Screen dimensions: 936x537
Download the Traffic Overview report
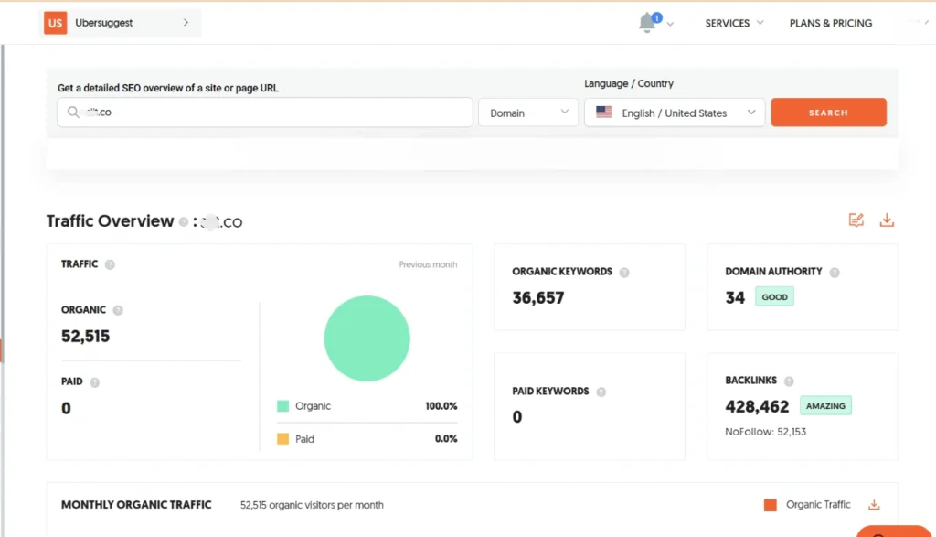[x=887, y=220]
